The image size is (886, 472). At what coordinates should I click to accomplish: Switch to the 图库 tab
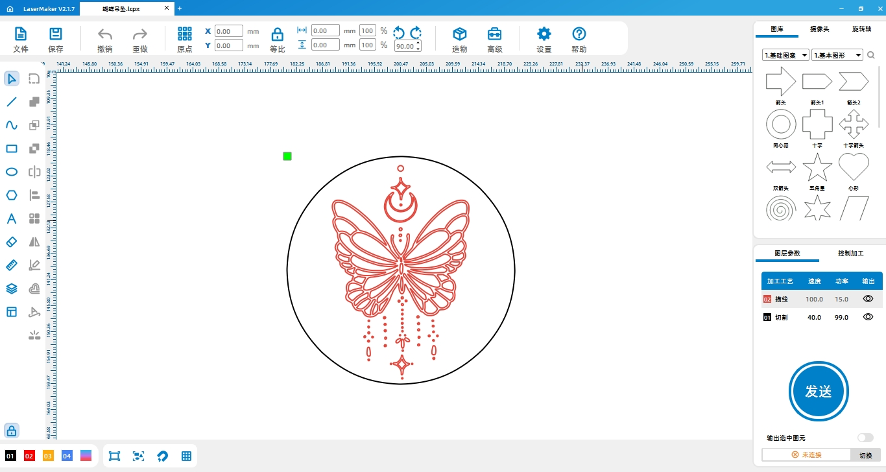click(777, 29)
